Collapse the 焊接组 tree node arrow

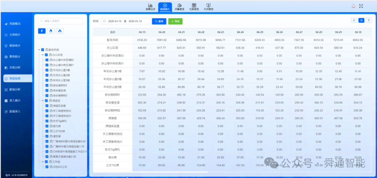pos(43,101)
